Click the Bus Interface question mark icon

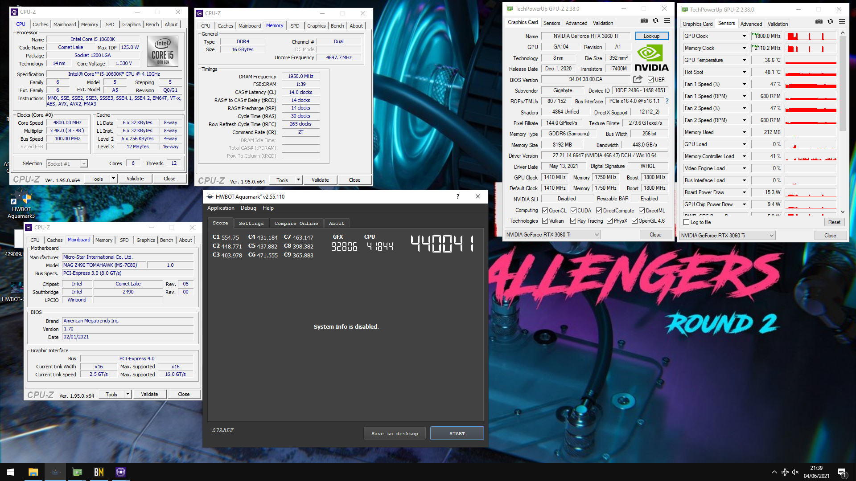pyautogui.click(x=667, y=101)
